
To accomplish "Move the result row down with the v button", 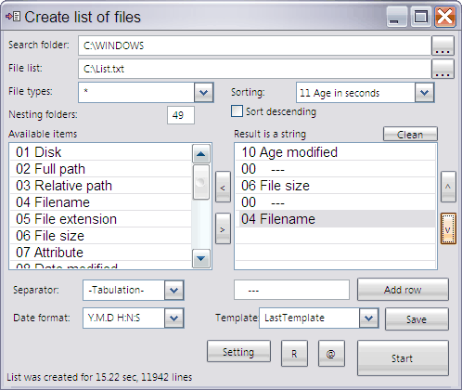I will point(448,228).
